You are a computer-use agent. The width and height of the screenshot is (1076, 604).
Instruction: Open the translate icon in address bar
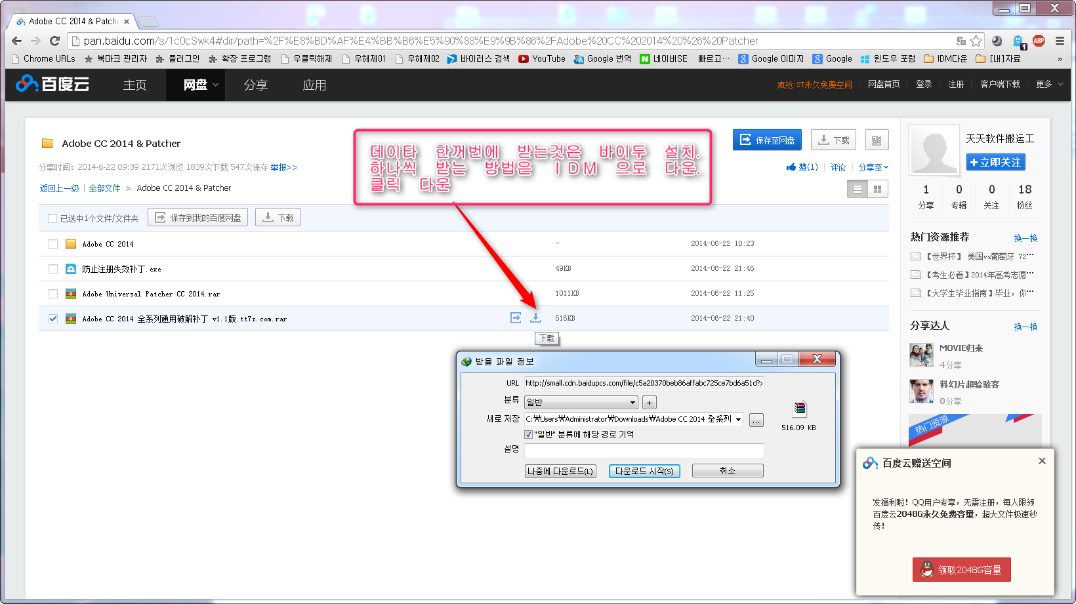[x=961, y=41]
